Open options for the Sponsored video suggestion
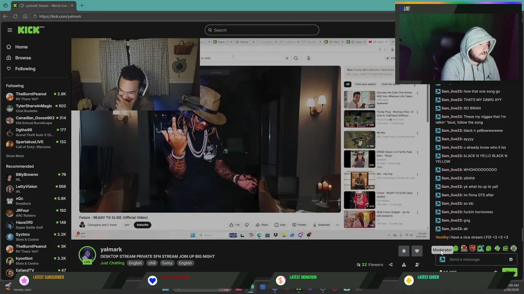The image size is (524, 294). click(417, 94)
